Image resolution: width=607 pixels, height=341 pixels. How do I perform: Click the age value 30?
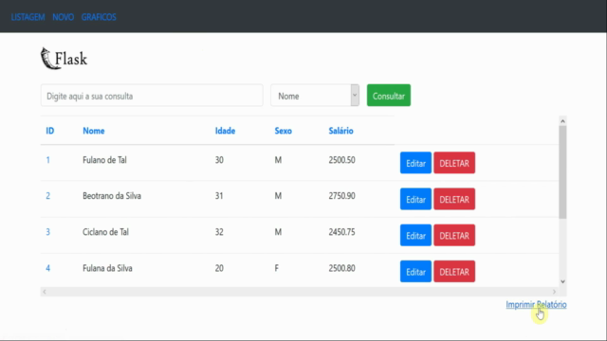[x=219, y=160]
